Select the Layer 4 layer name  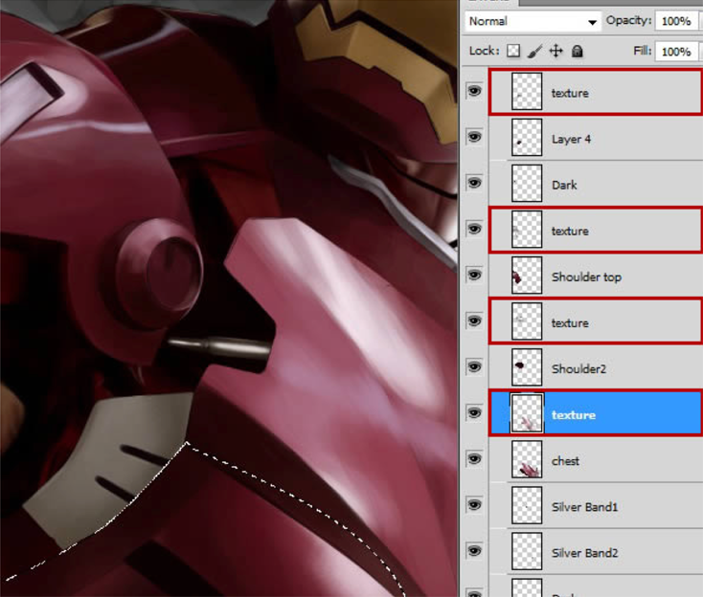571,139
